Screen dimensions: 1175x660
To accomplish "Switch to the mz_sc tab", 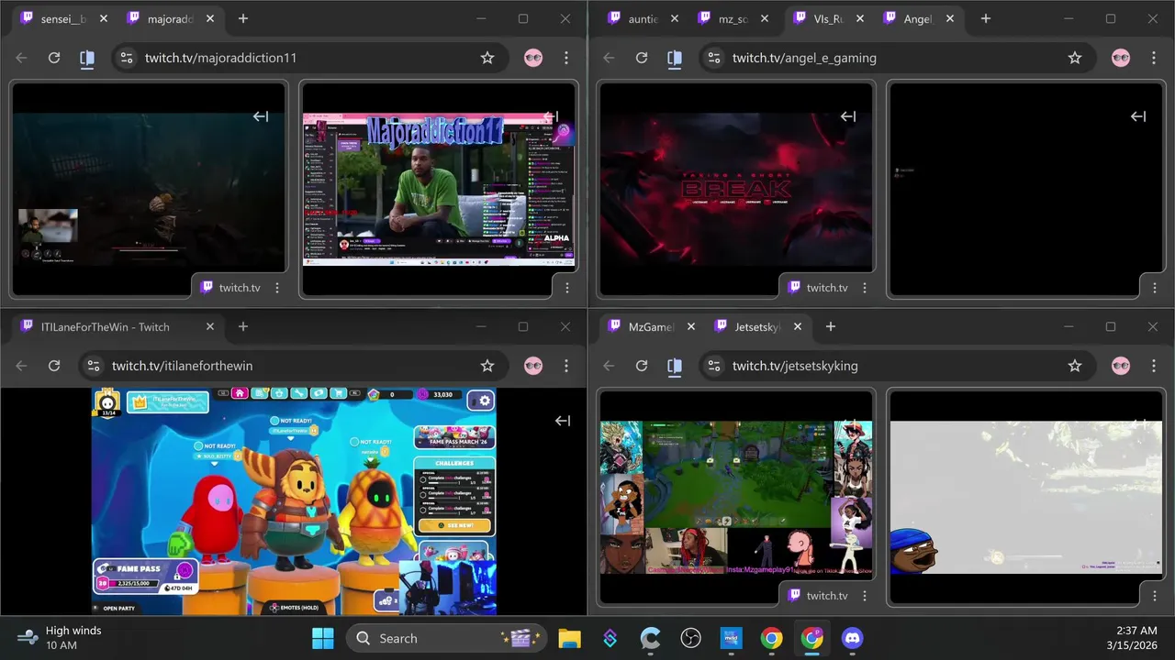I will tap(734, 18).
